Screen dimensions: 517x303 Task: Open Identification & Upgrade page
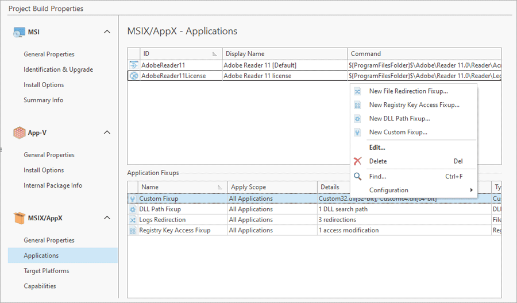(58, 69)
